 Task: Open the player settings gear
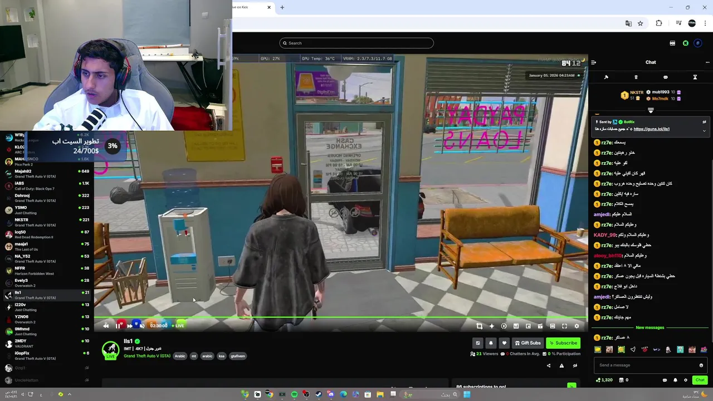577,326
